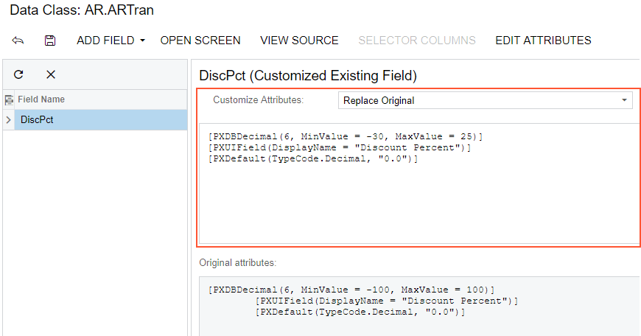Click empty area of customized attributes editor
Screen dimensions: 641x336
pyautogui.click(x=418, y=206)
